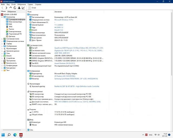Refresh the view with the circular arrow icon
Screen dimensions: 173x138
(15, 8)
